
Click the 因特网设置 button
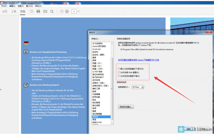click(126, 107)
